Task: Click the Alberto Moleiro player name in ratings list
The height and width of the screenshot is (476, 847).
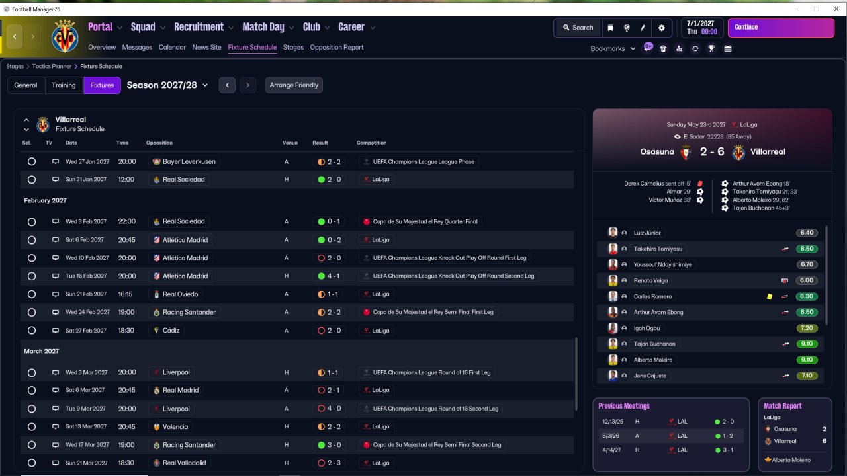Action: coord(652,360)
